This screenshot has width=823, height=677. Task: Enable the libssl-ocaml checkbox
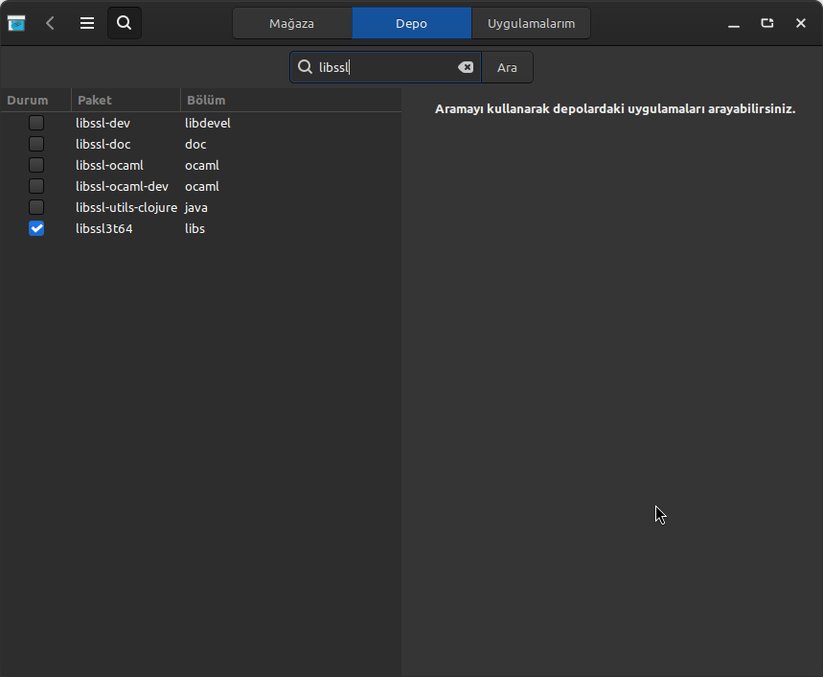point(36,165)
